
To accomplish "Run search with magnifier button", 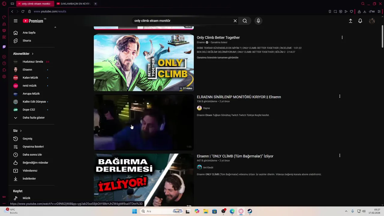I will 245,21.
